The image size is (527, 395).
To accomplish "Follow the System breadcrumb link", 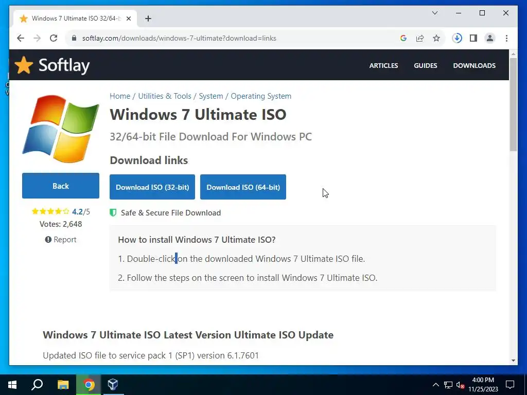I will (210, 96).
